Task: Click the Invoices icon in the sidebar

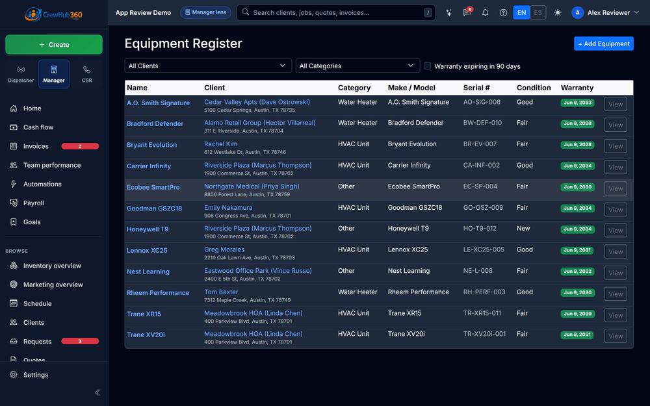Action: click(14, 146)
